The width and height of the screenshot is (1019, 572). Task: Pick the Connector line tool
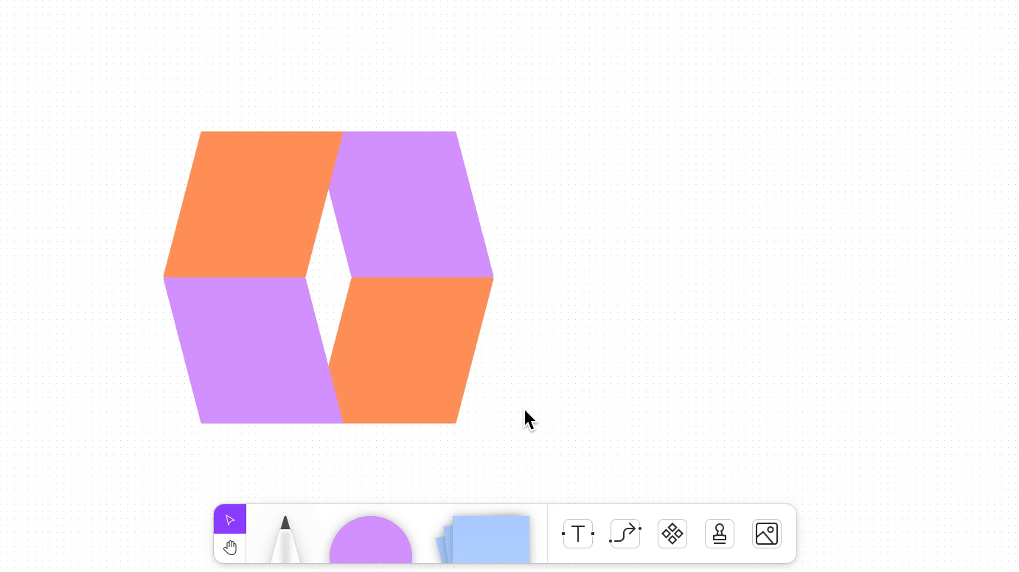[625, 534]
